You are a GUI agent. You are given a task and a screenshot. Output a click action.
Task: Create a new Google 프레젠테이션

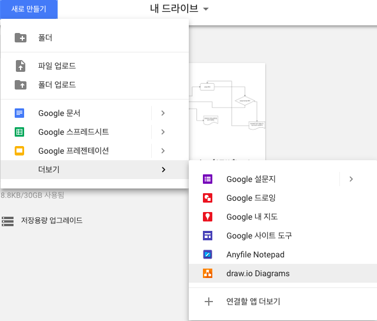click(x=76, y=151)
